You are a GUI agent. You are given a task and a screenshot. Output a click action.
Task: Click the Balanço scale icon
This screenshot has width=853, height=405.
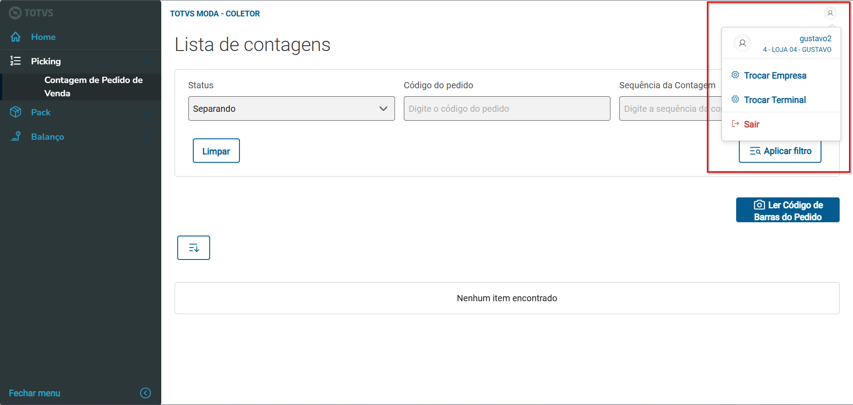(x=16, y=137)
